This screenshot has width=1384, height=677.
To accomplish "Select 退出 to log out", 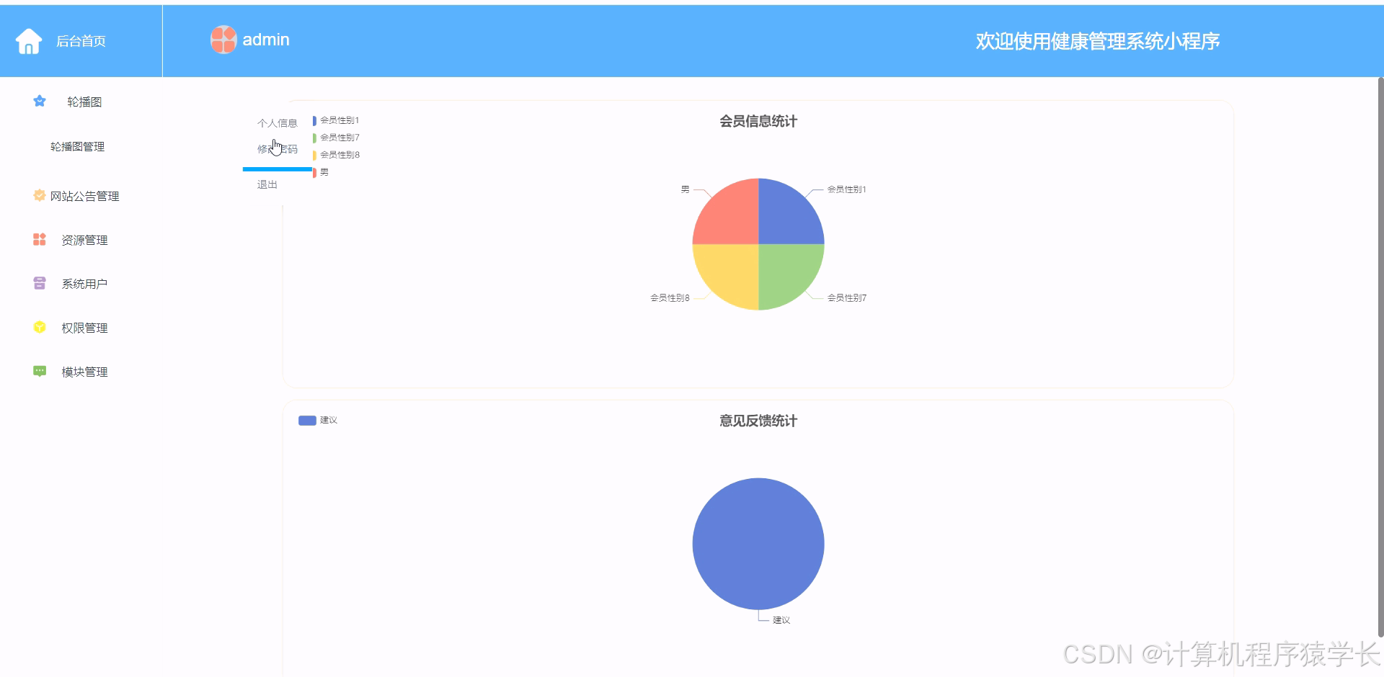I will click(267, 184).
